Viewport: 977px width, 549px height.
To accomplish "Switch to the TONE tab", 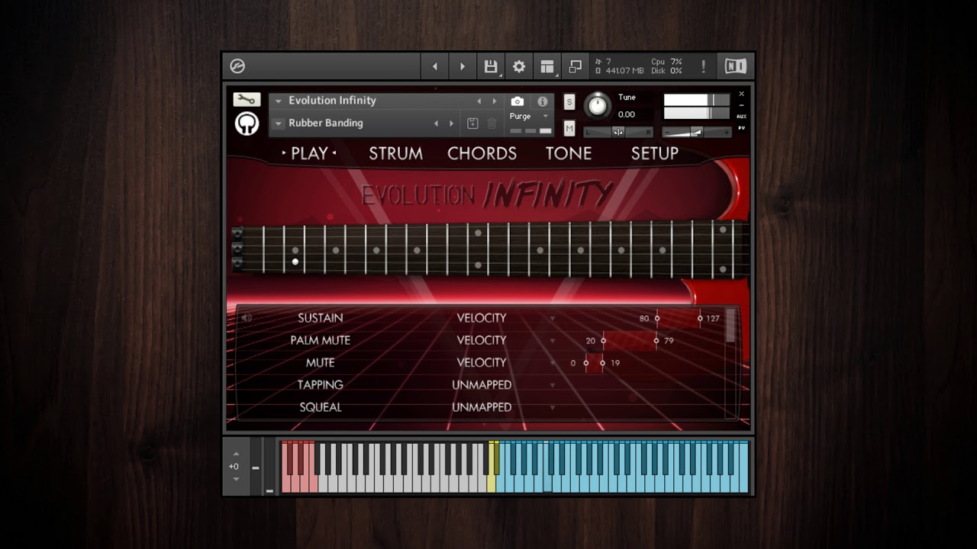I will click(569, 153).
